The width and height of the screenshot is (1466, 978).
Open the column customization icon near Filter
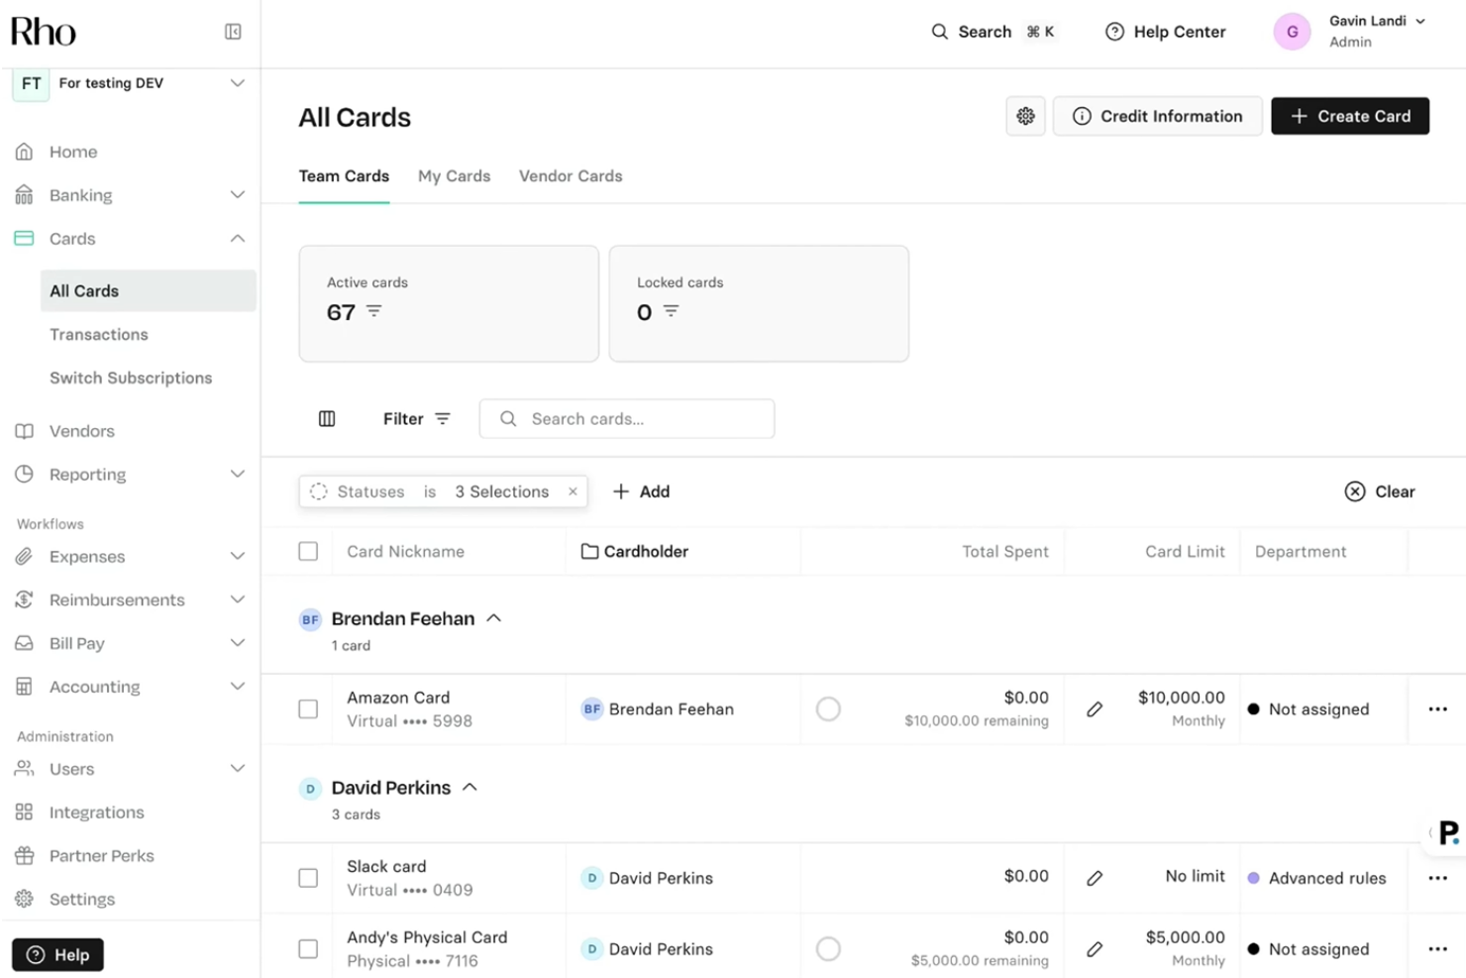click(327, 418)
